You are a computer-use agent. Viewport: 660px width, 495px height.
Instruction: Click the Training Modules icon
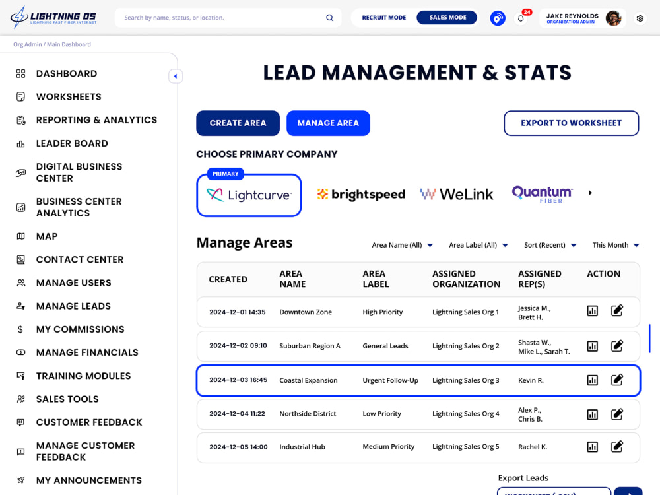point(20,376)
